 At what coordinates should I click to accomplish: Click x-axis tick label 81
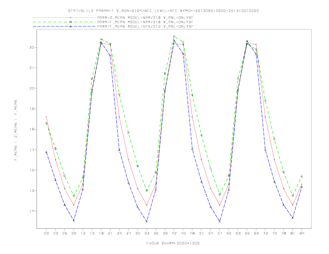293,233
